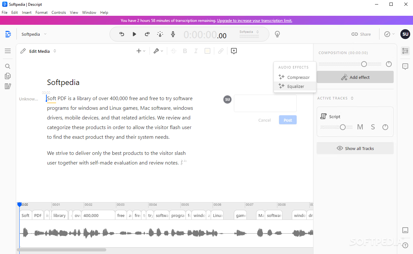Screen dimensions: 413x254
Task: Click the Add effect magic wand icon
Action: [x=344, y=77]
